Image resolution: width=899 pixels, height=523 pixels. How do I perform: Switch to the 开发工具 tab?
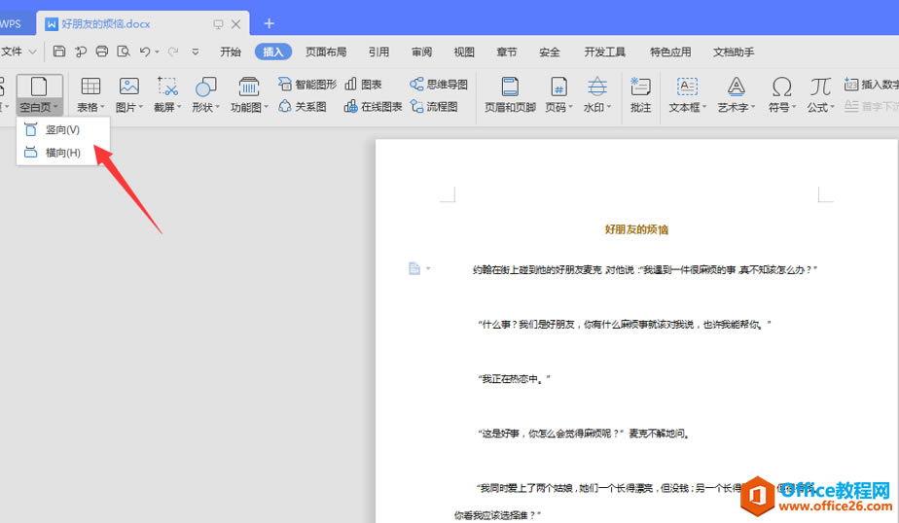pyautogui.click(x=605, y=52)
